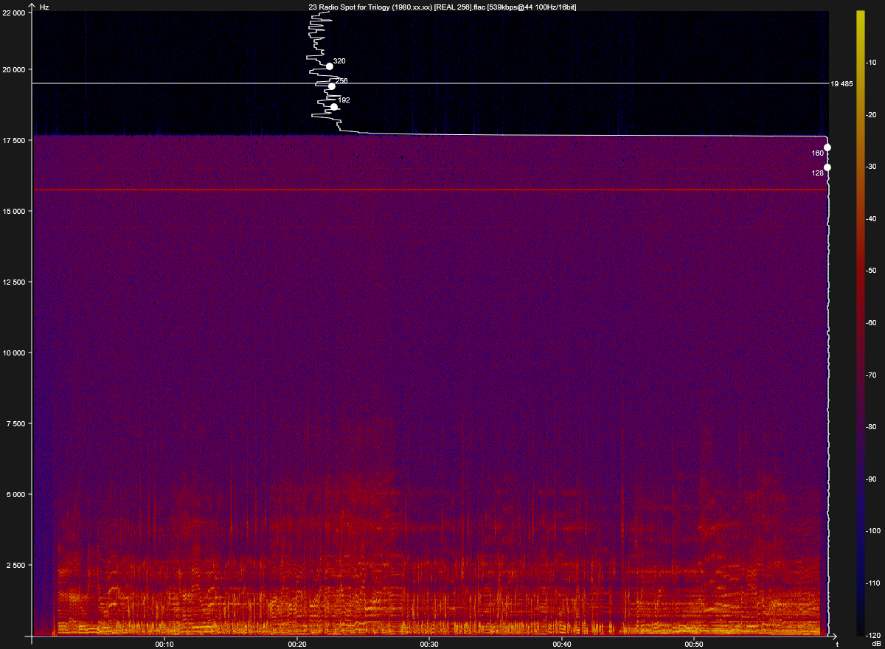This screenshot has height=649, width=885.
Task: Click the -50 dB scale label
Action: pyautogui.click(x=871, y=271)
